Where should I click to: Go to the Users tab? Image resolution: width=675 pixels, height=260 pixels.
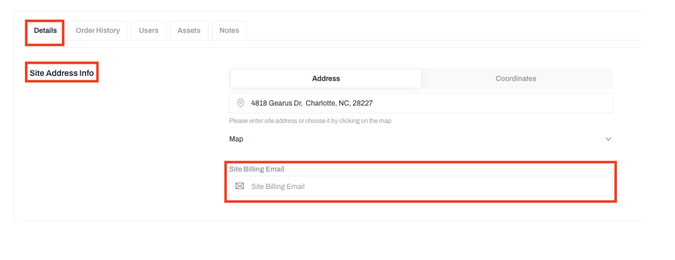(148, 31)
